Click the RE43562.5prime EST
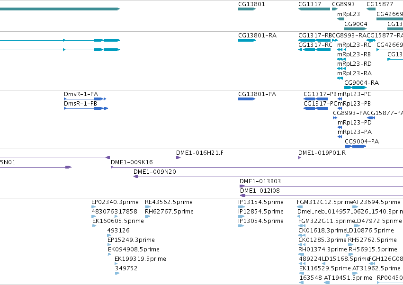The width and height of the screenshot is (403, 285). [148, 207]
